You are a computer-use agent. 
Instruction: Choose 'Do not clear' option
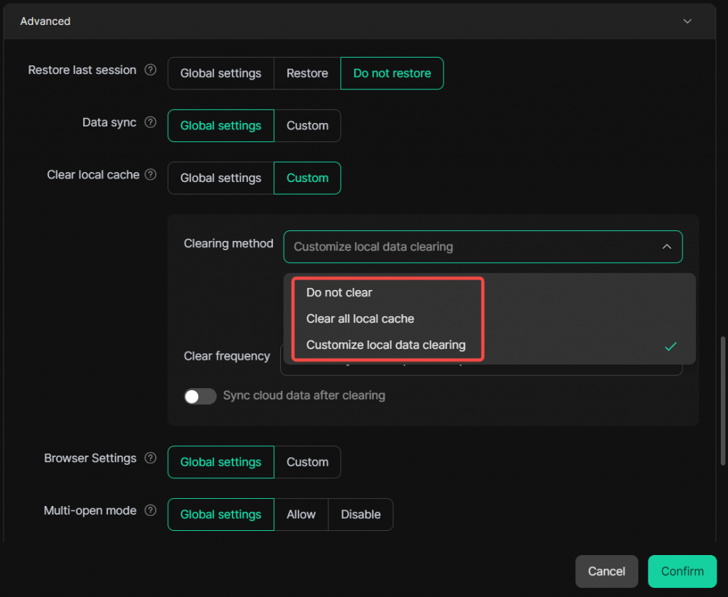pyautogui.click(x=339, y=293)
